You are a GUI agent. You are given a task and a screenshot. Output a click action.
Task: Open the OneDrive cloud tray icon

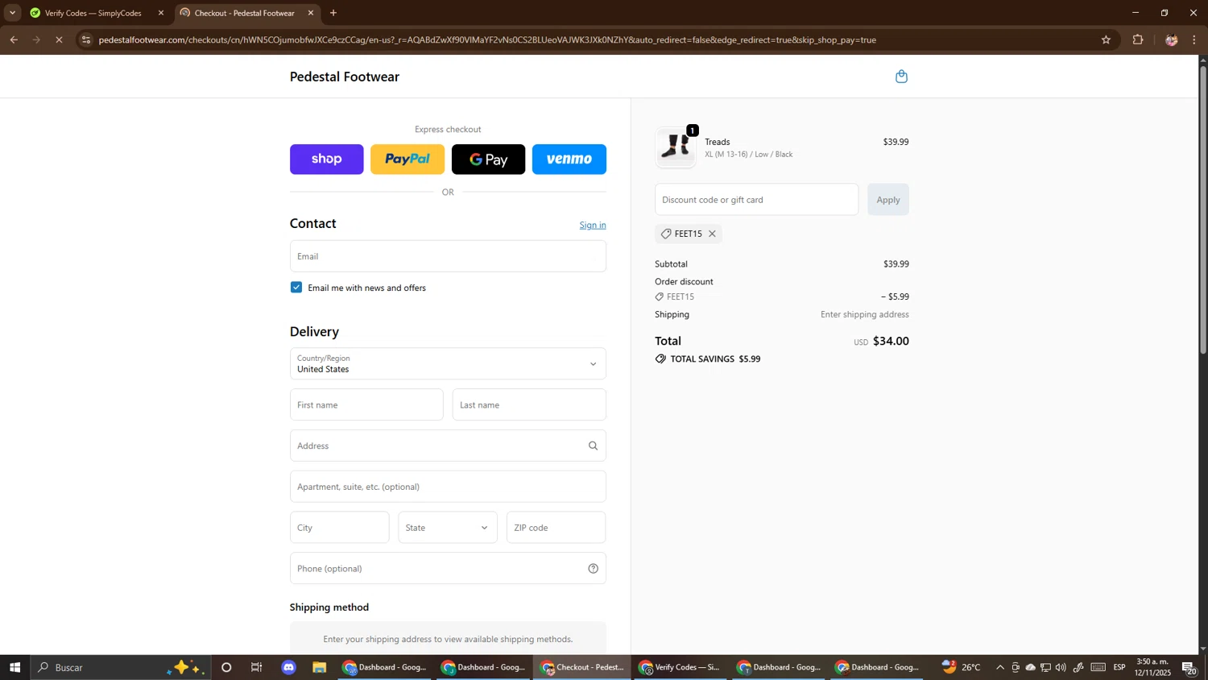pos(1030,667)
